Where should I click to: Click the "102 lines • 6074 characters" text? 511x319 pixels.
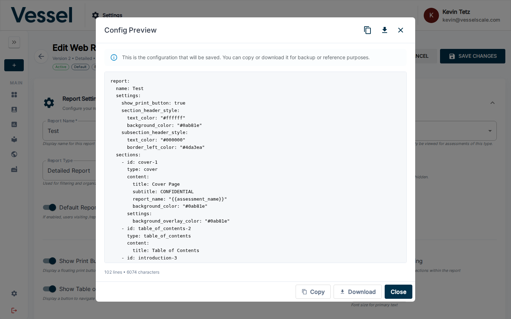pos(132,272)
